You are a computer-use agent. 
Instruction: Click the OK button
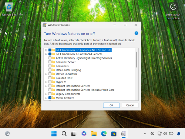(x=111, y=105)
